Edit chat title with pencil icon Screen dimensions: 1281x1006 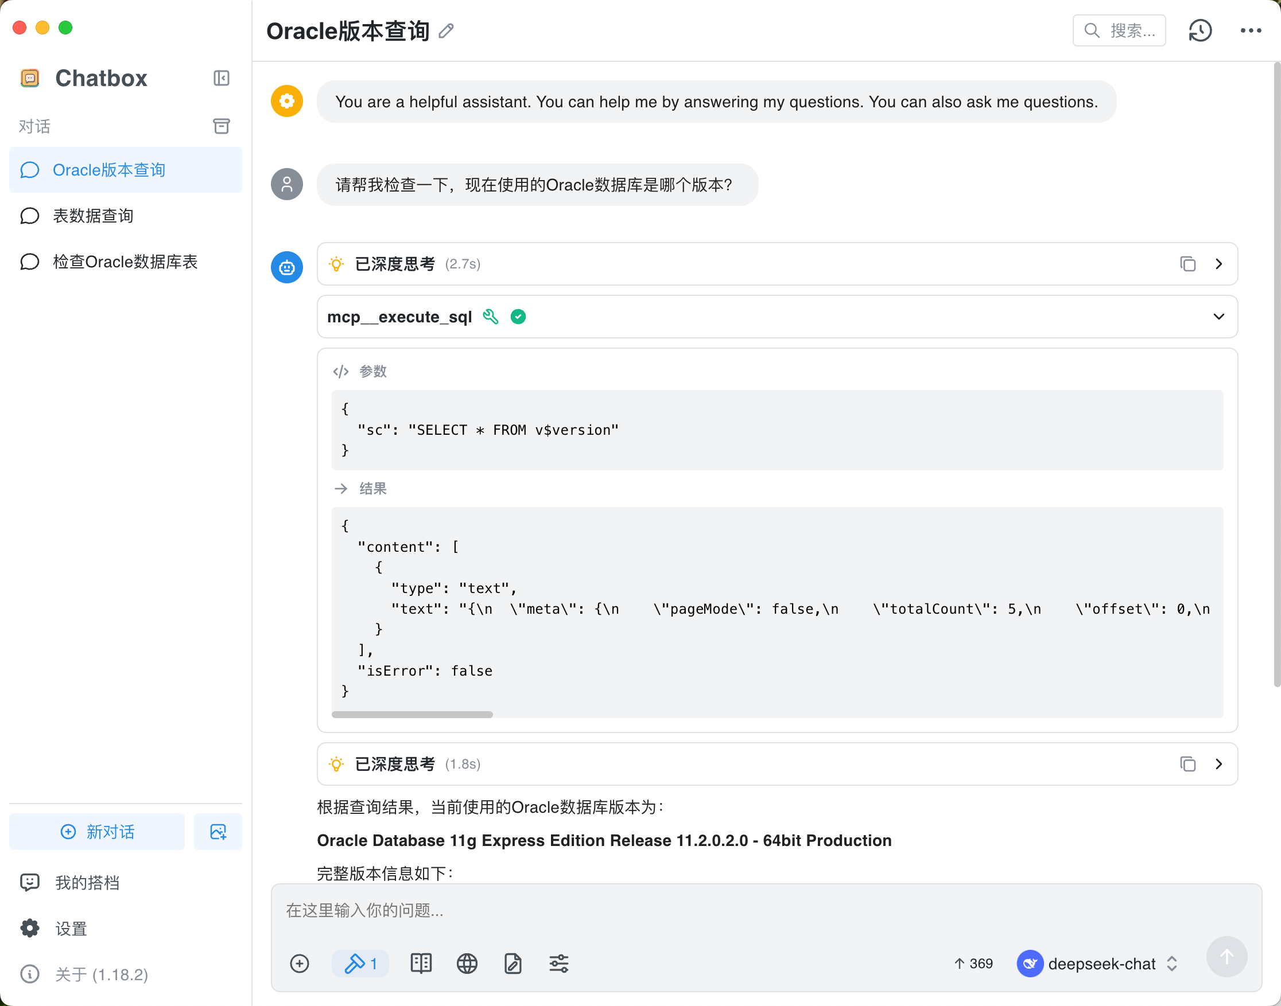(447, 30)
